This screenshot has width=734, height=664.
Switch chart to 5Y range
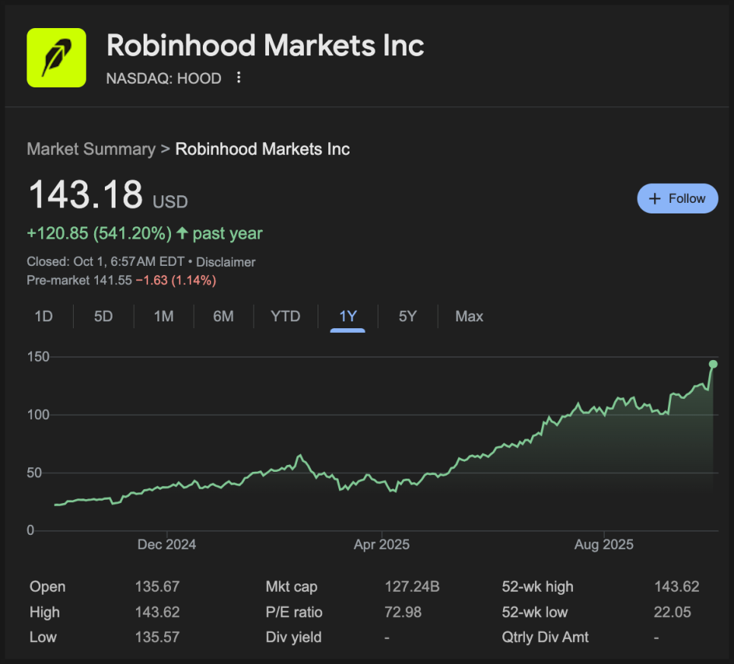click(408, 317)
